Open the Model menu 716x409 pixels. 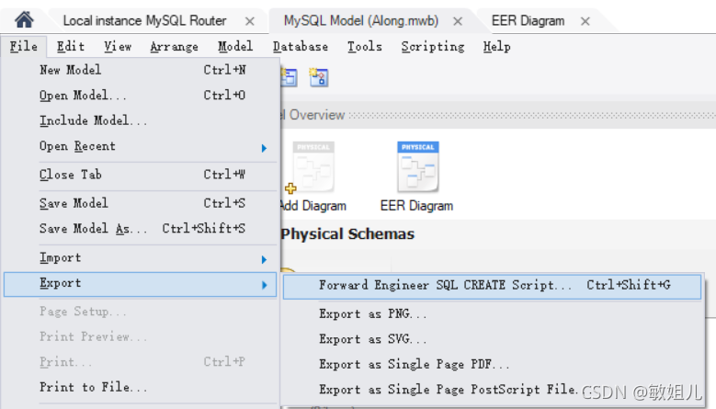click(x=235, y=46)
